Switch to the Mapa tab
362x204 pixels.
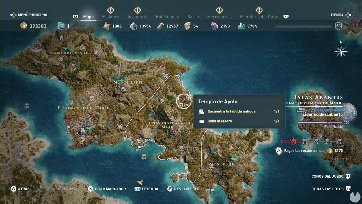88,17
